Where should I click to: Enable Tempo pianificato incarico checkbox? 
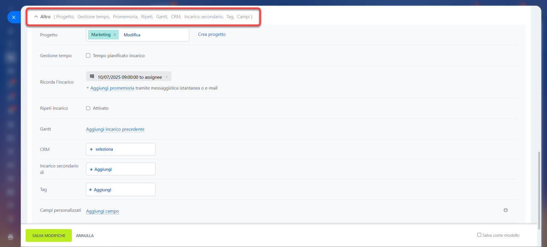click(88, 55)
